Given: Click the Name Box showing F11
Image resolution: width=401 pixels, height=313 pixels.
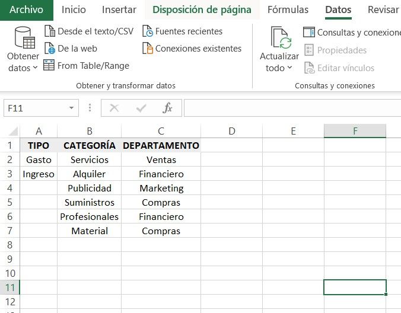Looking at the screenshot, I should coord(41,108).
